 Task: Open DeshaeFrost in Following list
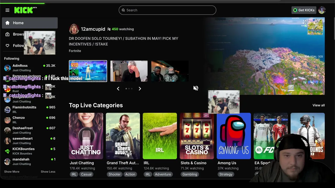[30, 130]
